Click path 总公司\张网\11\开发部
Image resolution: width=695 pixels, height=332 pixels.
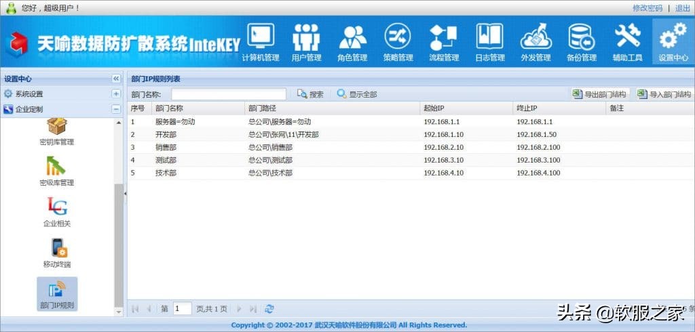283,135
